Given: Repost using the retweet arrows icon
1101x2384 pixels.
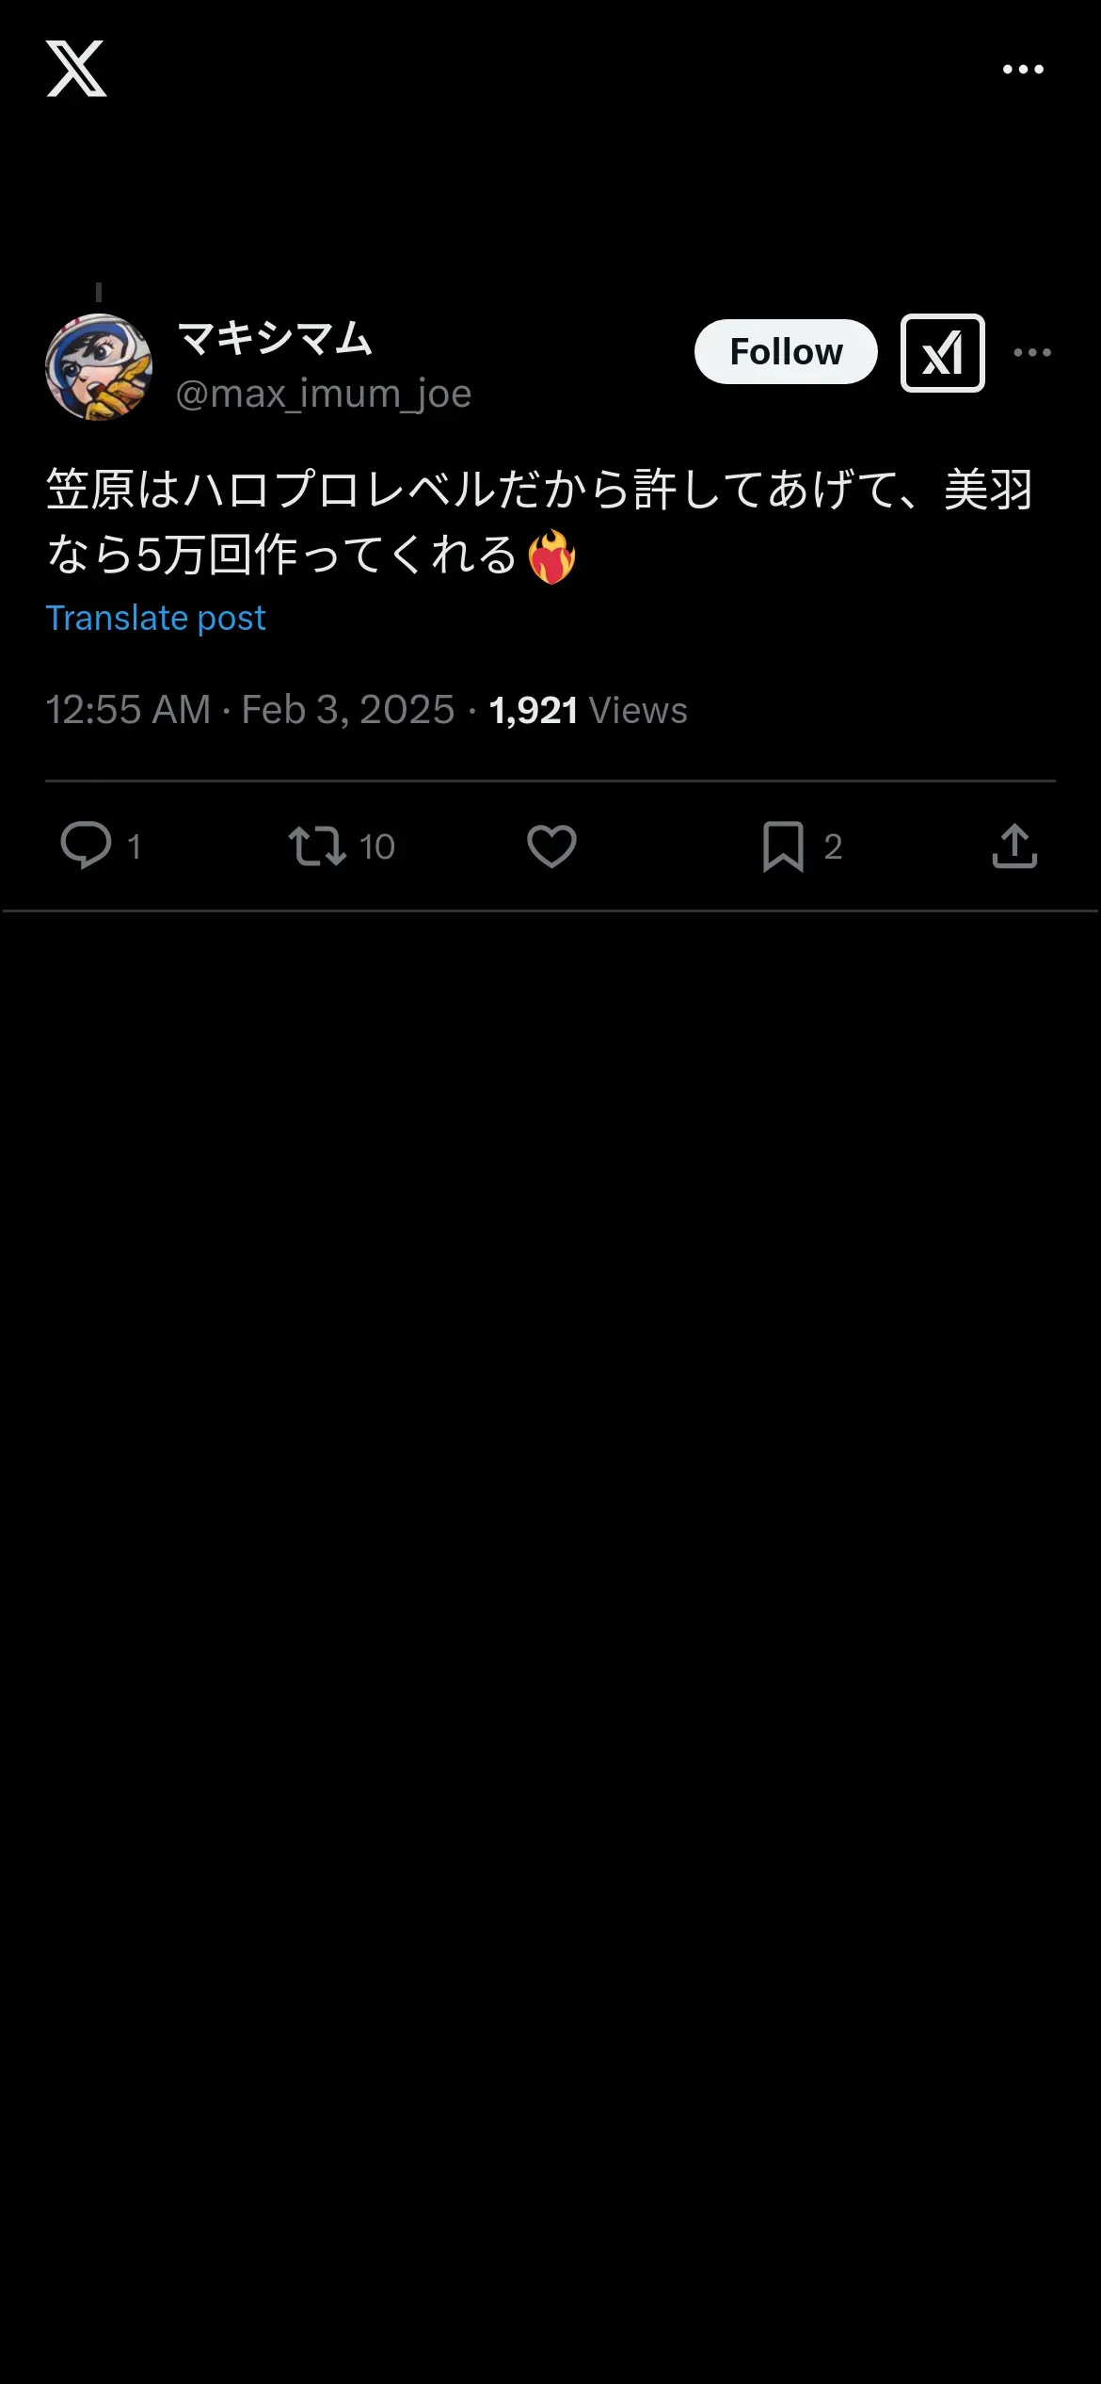Looking at the screenshot, I should 317,846.
